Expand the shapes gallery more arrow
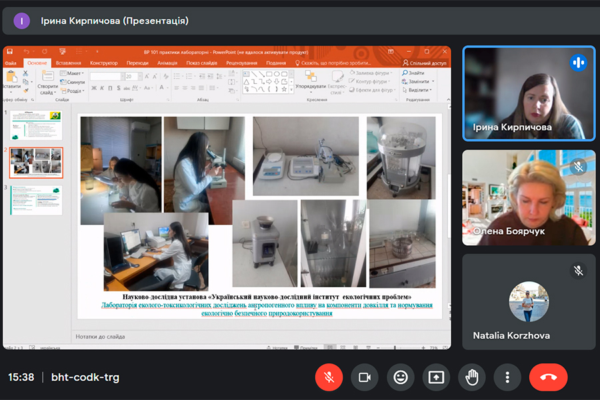This screenshot has height=400, width=600. pos(291,89)
